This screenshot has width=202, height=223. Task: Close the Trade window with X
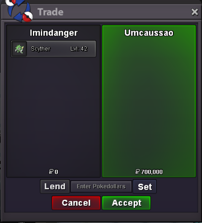(194, 12)
